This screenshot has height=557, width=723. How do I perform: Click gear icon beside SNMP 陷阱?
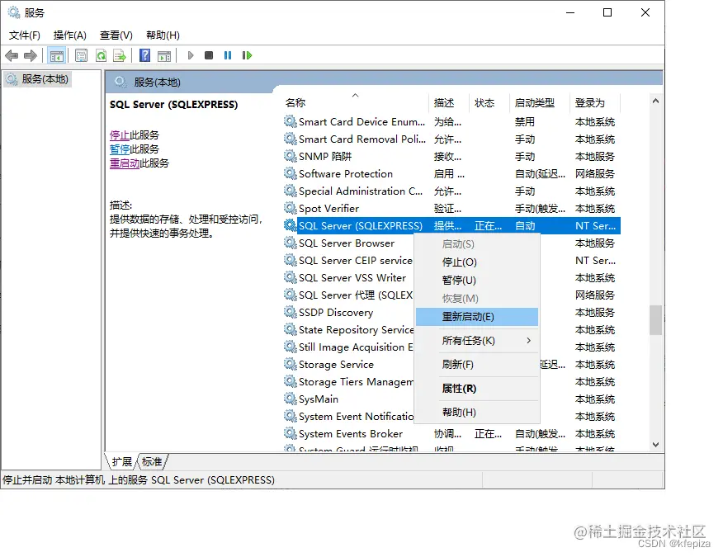click(290, 156)
